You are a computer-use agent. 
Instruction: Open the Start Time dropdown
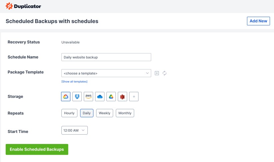pos(74,130)
